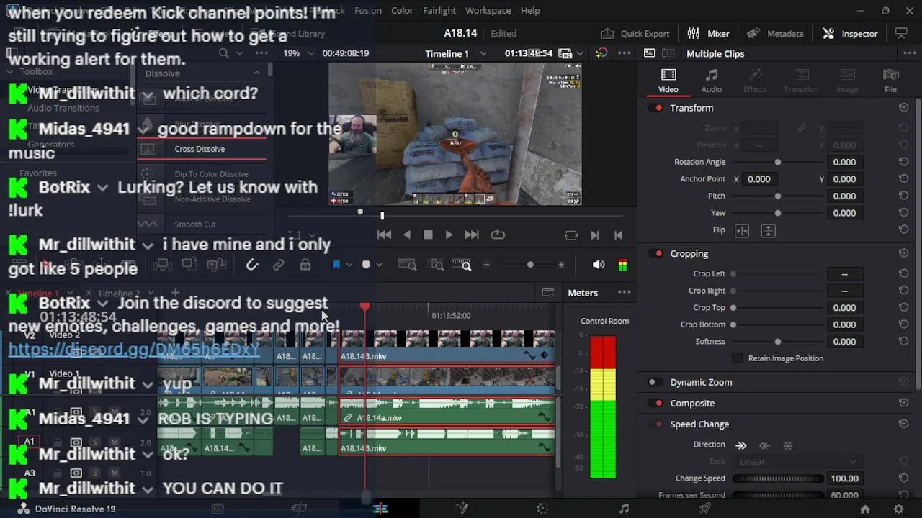
Task: Click the timeline zoom-out minus button
Action: coord(485,265)
